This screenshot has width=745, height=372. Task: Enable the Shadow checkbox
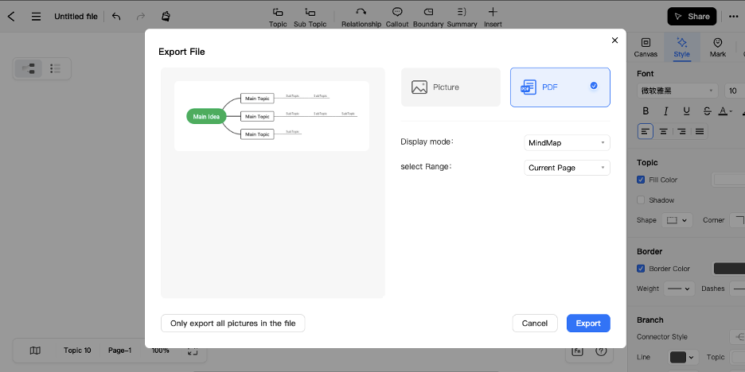point(641,200)
